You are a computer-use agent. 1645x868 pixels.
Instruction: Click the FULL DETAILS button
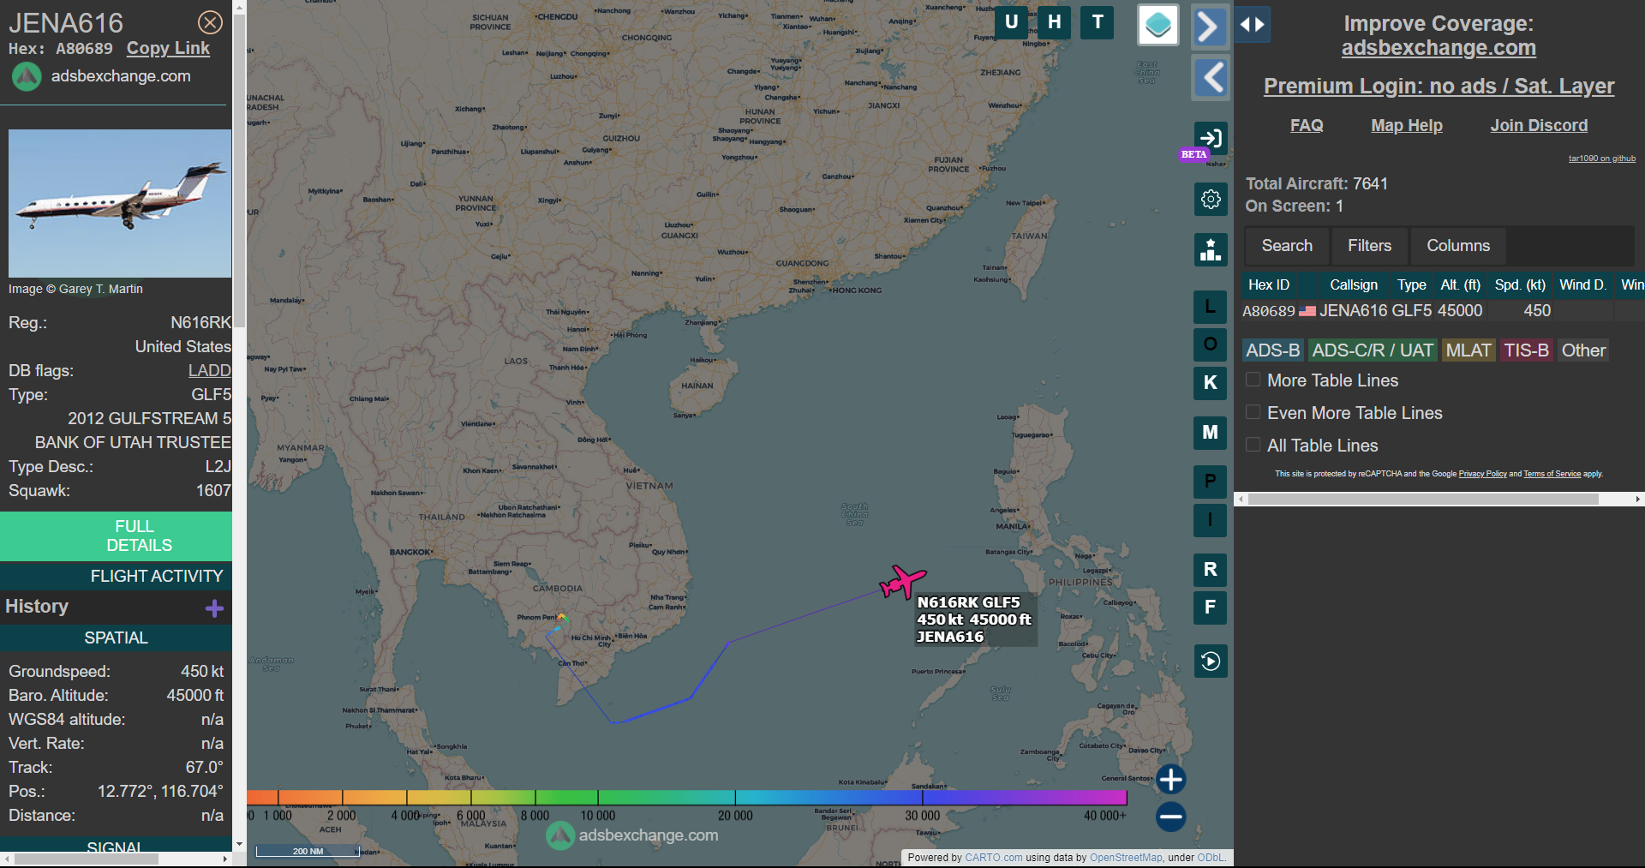point(116,536)
